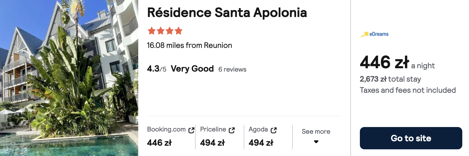The height and width of the screenshot is (156, 469).
Task: Expand the See more arrow
Action: point(316,142)
